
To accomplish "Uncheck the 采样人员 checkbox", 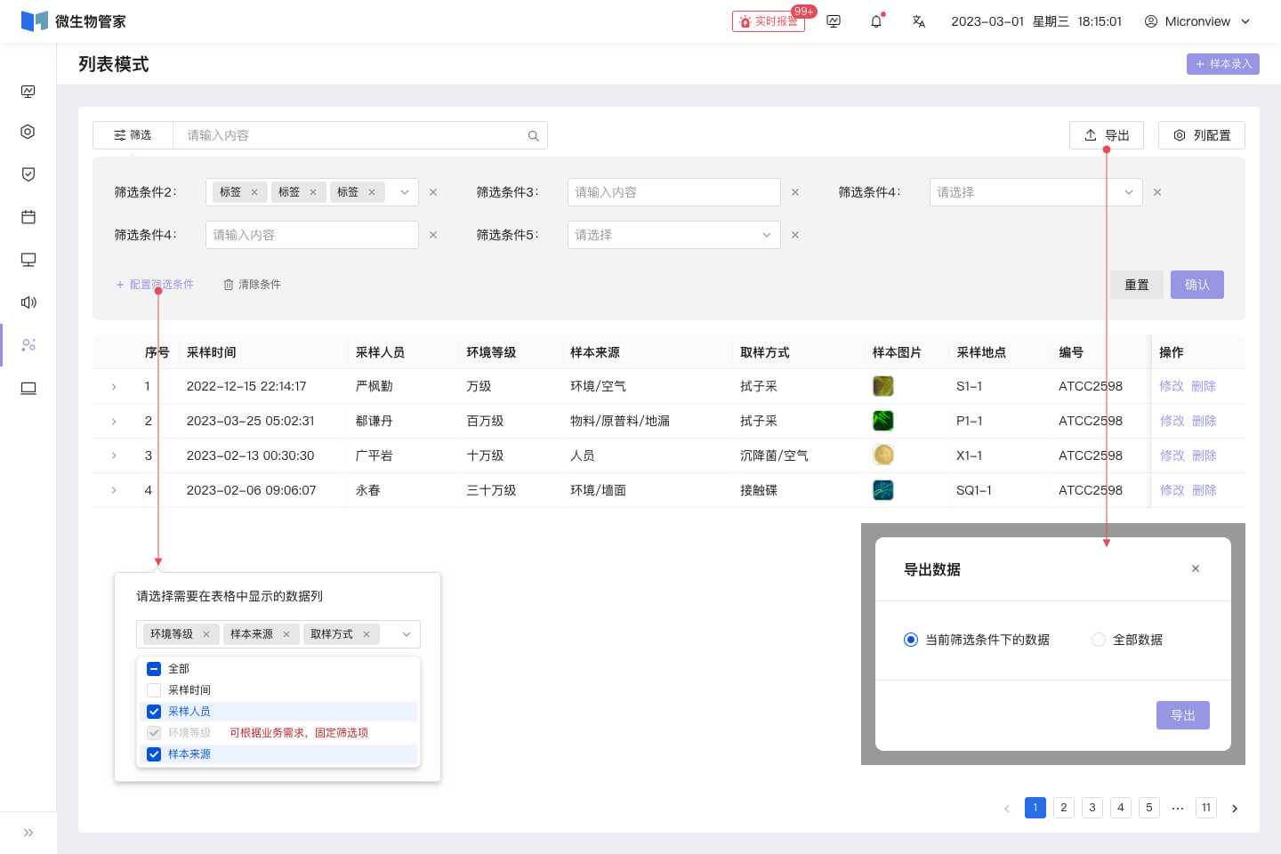I will pyautogui.click(x=154, y=712).
